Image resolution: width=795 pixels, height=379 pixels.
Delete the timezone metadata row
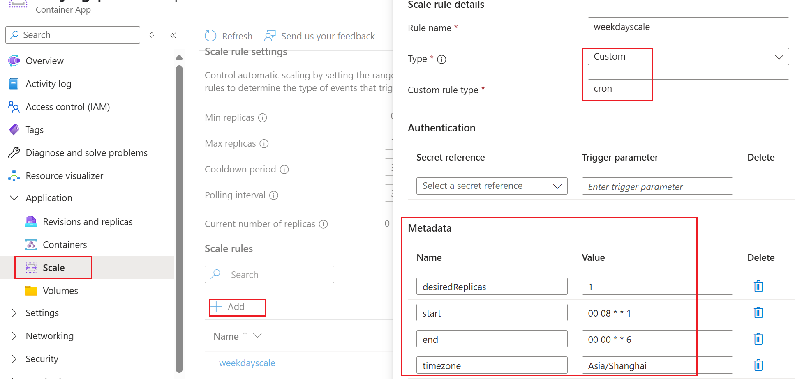tap(758, 365)
